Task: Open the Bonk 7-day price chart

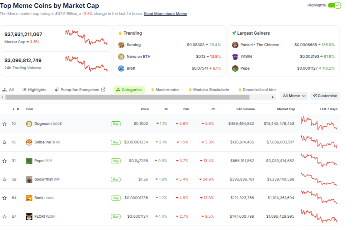Action: click(319, 197)
